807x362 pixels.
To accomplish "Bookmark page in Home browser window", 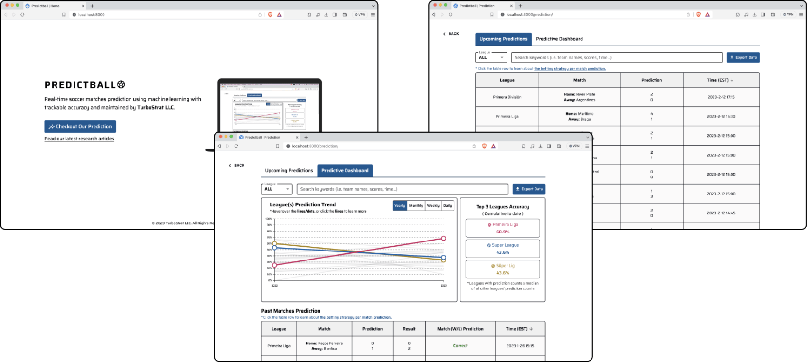I will [x=64, y=15].
